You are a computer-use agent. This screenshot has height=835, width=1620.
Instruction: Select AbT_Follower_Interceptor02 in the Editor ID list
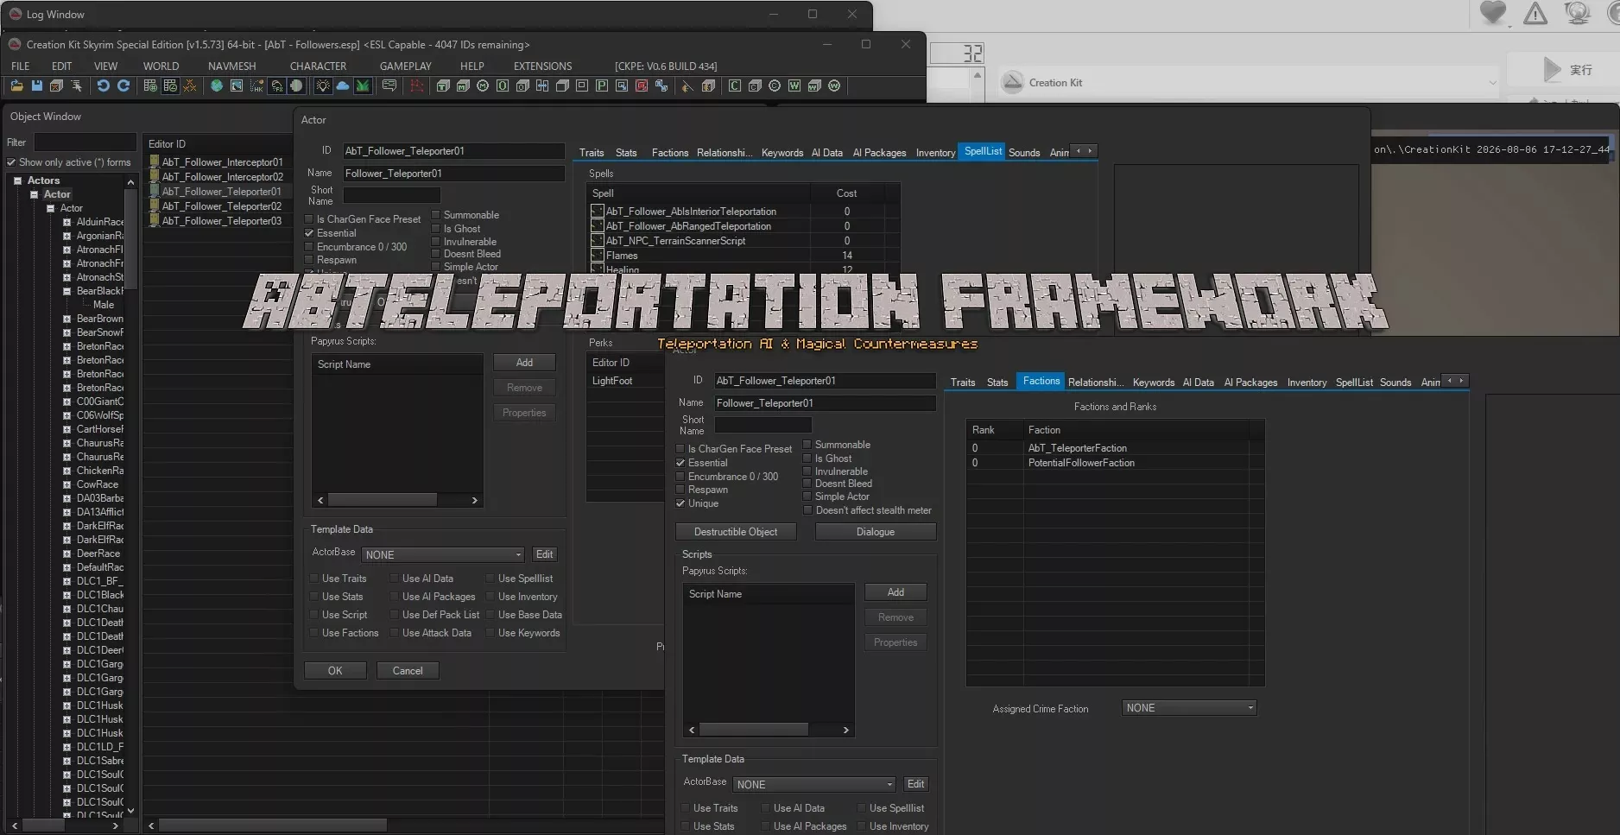pos(222,177)
